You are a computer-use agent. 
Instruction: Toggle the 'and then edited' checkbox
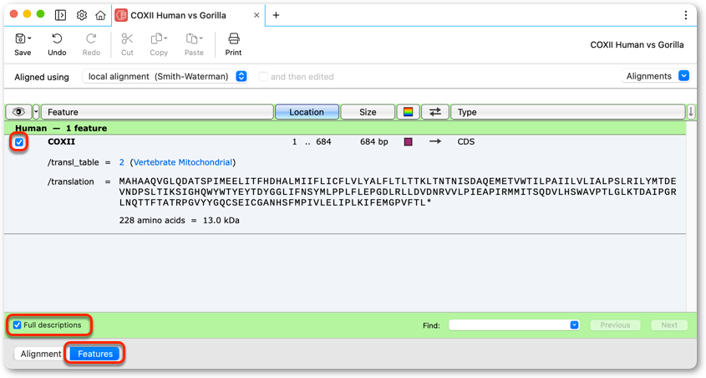point(263,77)
